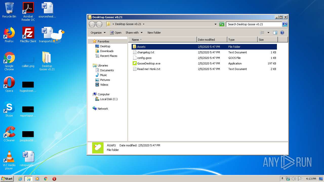
Task: Click the Change your view icon
Action: (262, 33)
